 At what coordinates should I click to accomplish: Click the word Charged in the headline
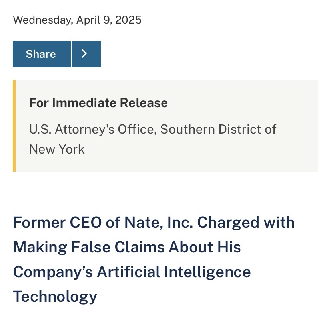[228, 222]
